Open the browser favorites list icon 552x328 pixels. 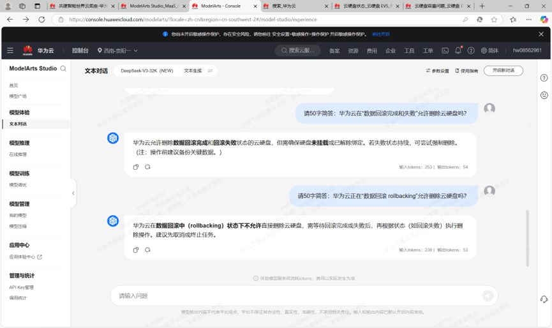click(x=513, y=19)
